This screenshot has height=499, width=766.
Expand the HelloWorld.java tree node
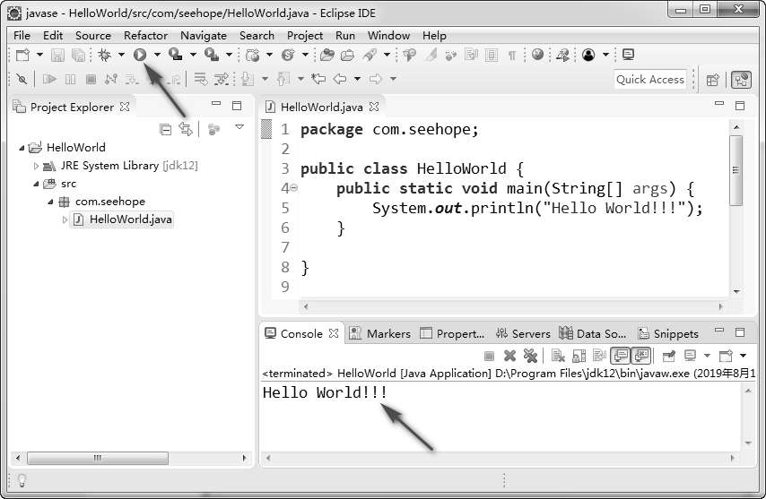click(65, 220)
